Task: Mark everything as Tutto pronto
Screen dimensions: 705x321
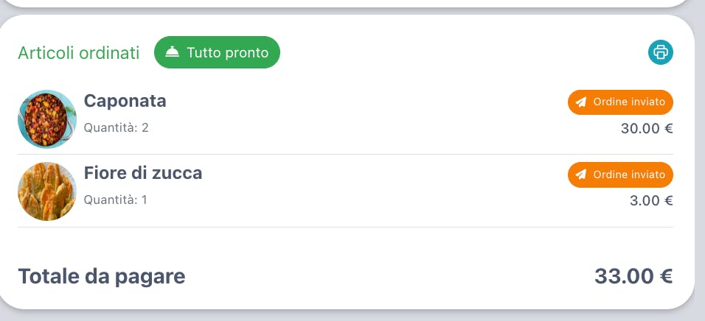Action: pos(217,52)
